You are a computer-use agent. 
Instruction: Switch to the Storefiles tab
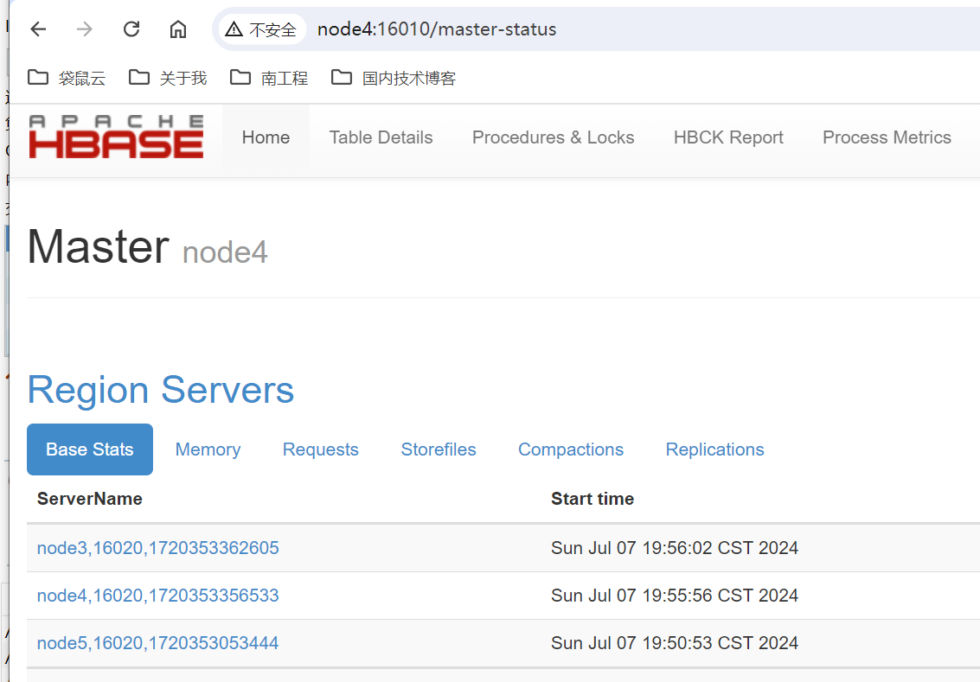tap(439, 449)
